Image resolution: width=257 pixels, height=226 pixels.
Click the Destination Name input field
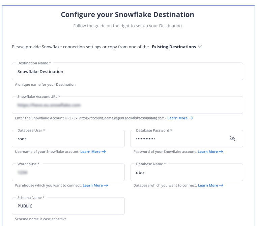(127, 72)
